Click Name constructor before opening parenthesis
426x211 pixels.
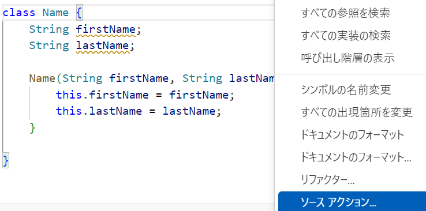pyautogui.click(x=42, y=78)
